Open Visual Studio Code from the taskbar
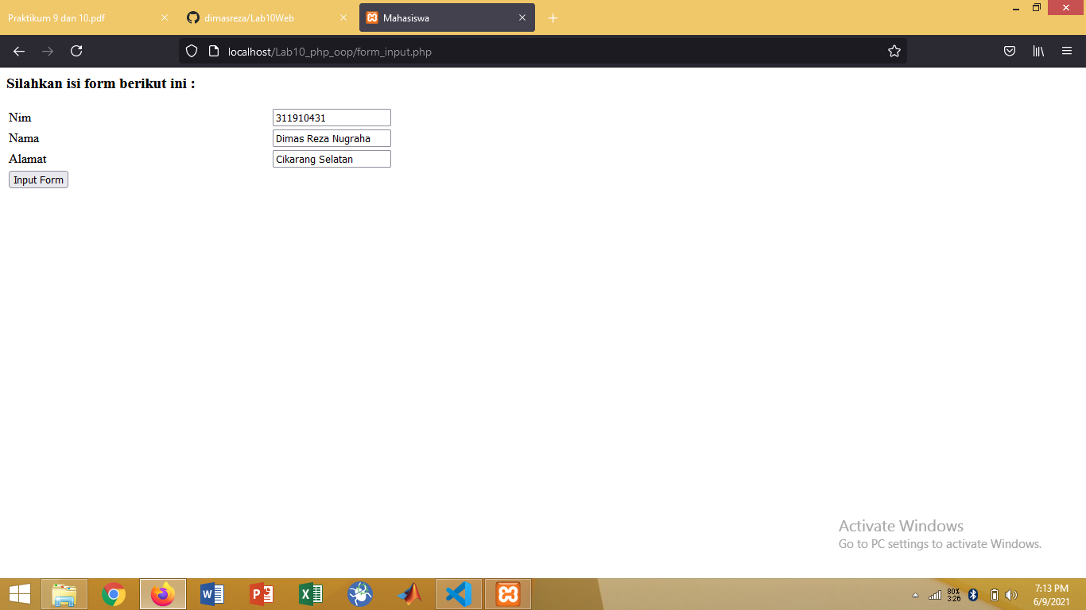 coord(459,593)
